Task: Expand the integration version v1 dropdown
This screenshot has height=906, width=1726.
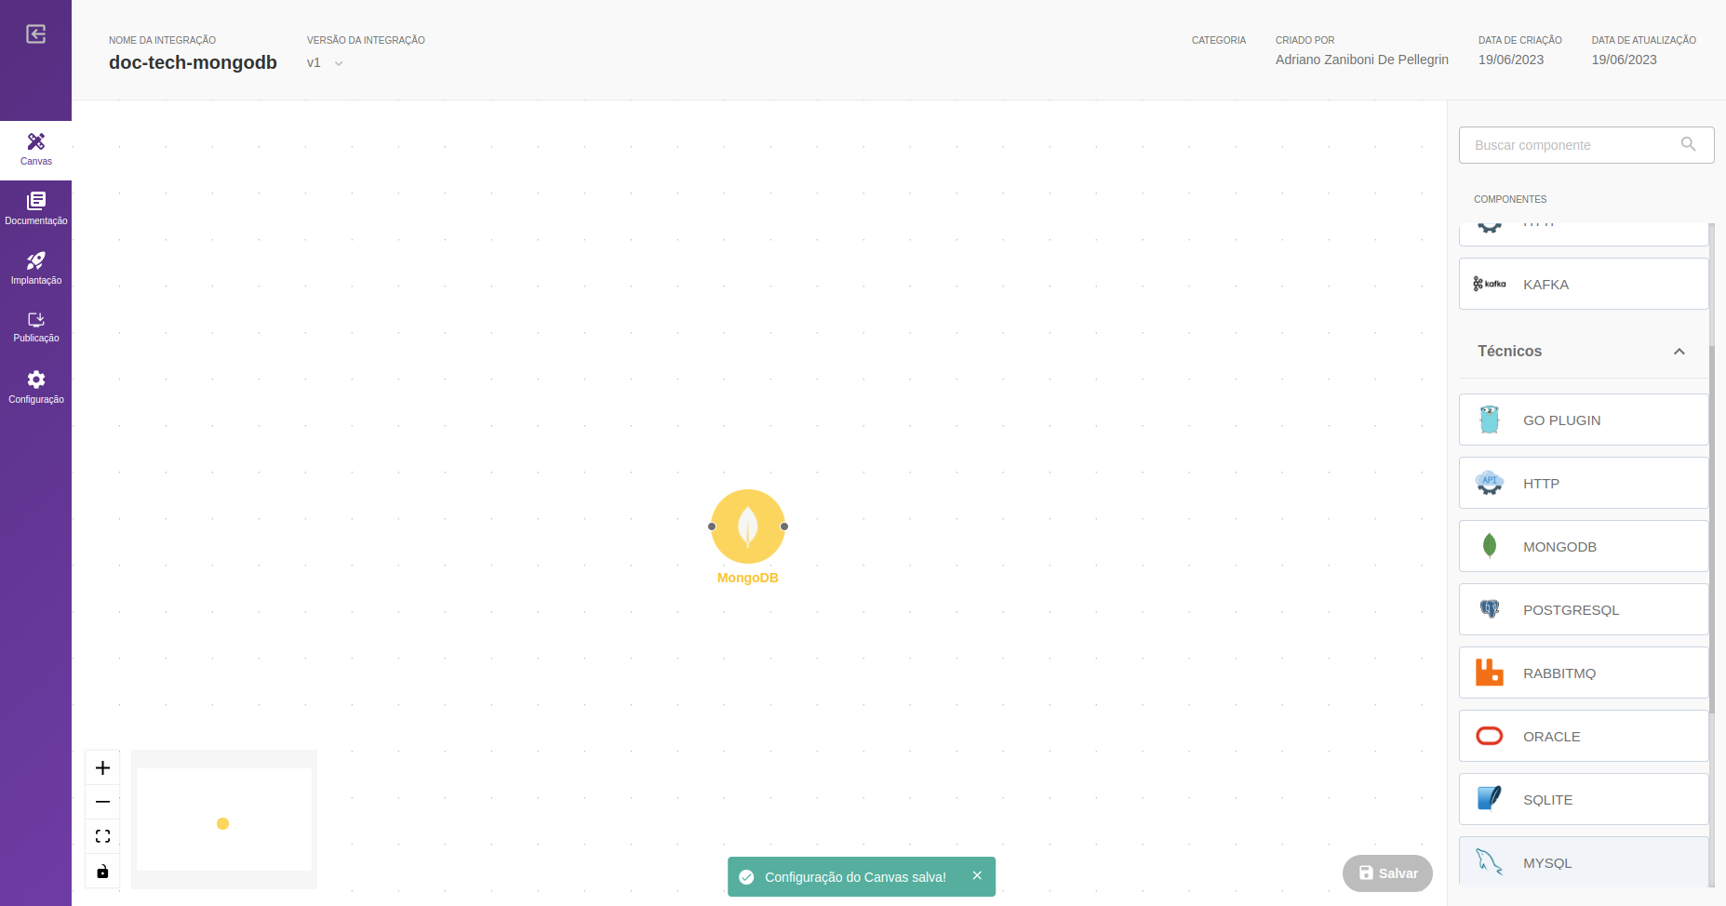Action: pos(326,62)
